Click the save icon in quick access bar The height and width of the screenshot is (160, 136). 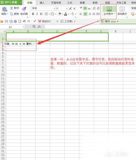[7, 21]
